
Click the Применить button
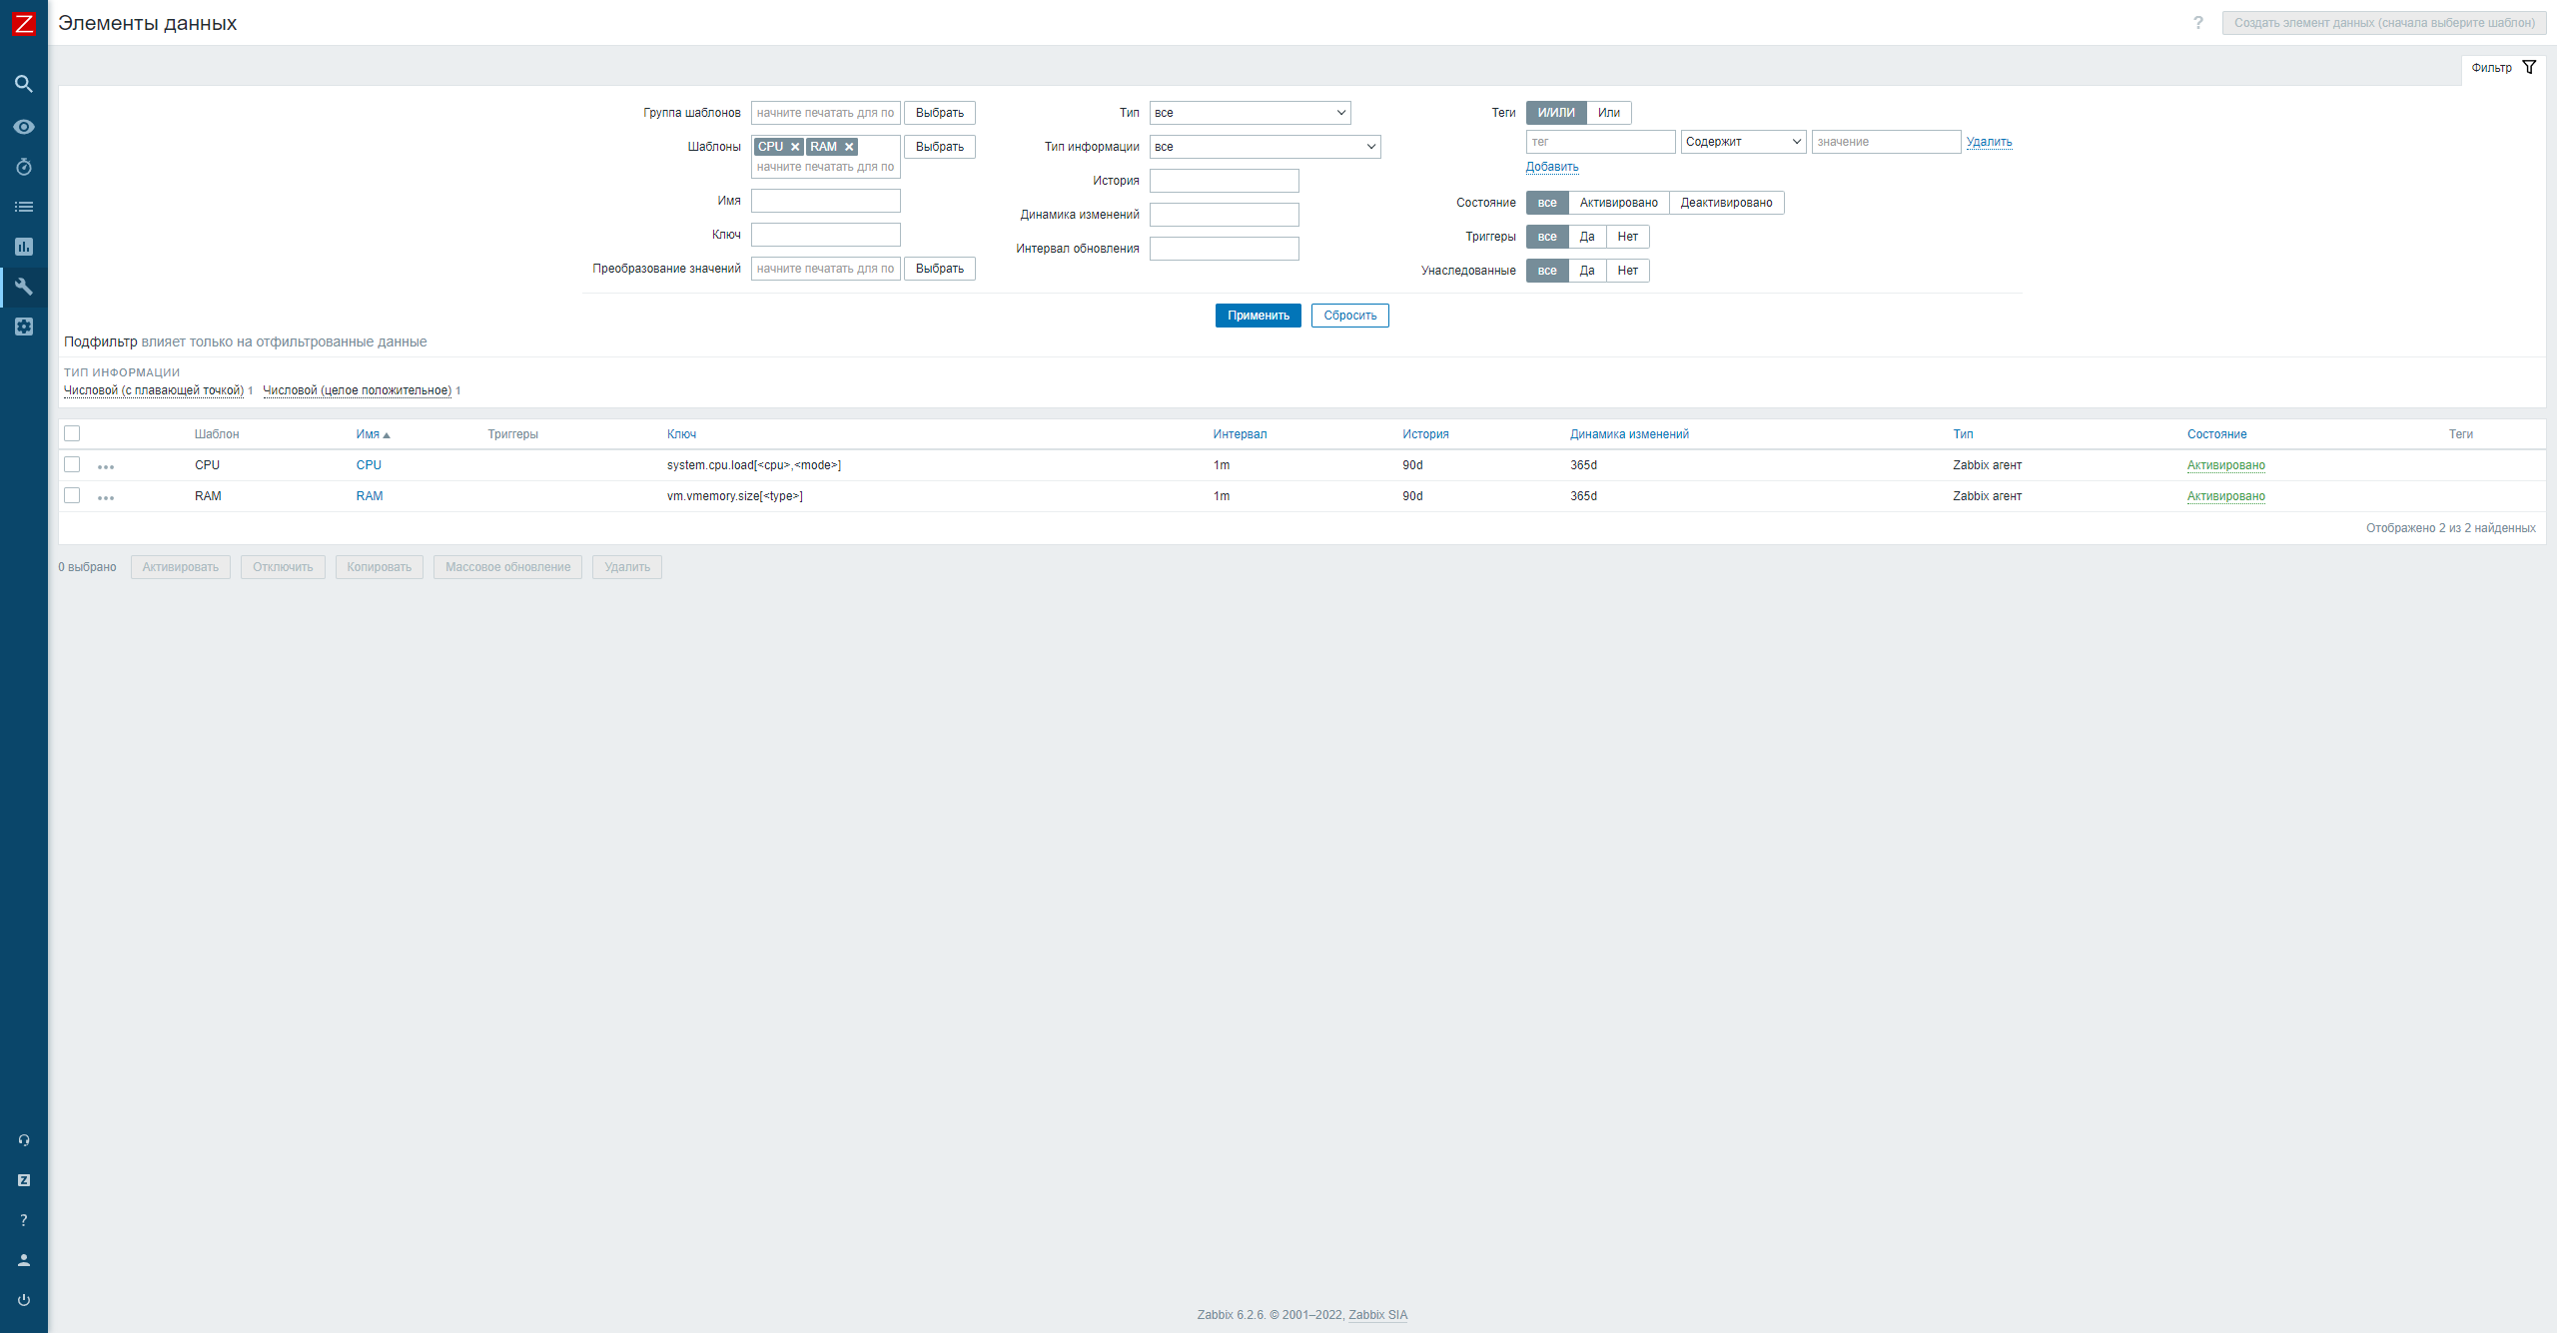pyautogui.click(x=1258, y=316)
